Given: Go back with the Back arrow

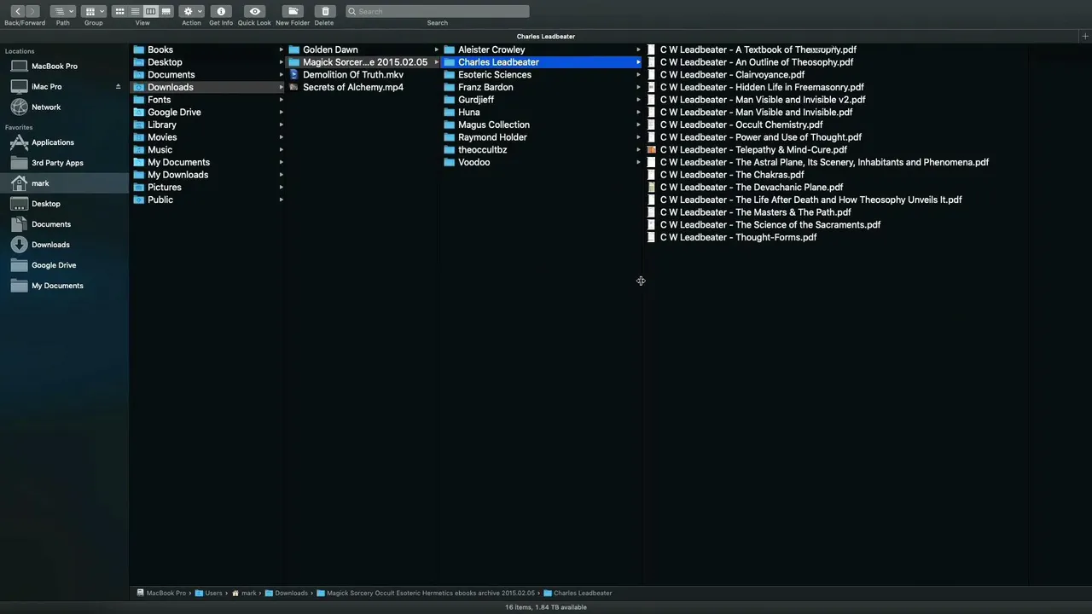Looking at the screenshot, I should point(17,11).
